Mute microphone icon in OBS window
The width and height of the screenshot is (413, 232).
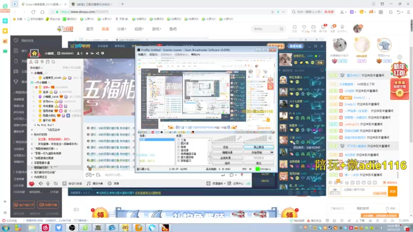click(240, 138)
